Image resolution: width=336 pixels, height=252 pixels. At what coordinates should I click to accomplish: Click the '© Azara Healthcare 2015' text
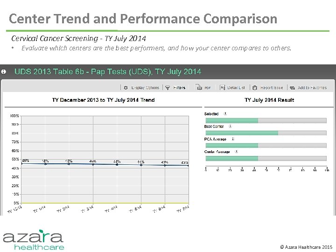pyautogui.click(x=306, y=247)
